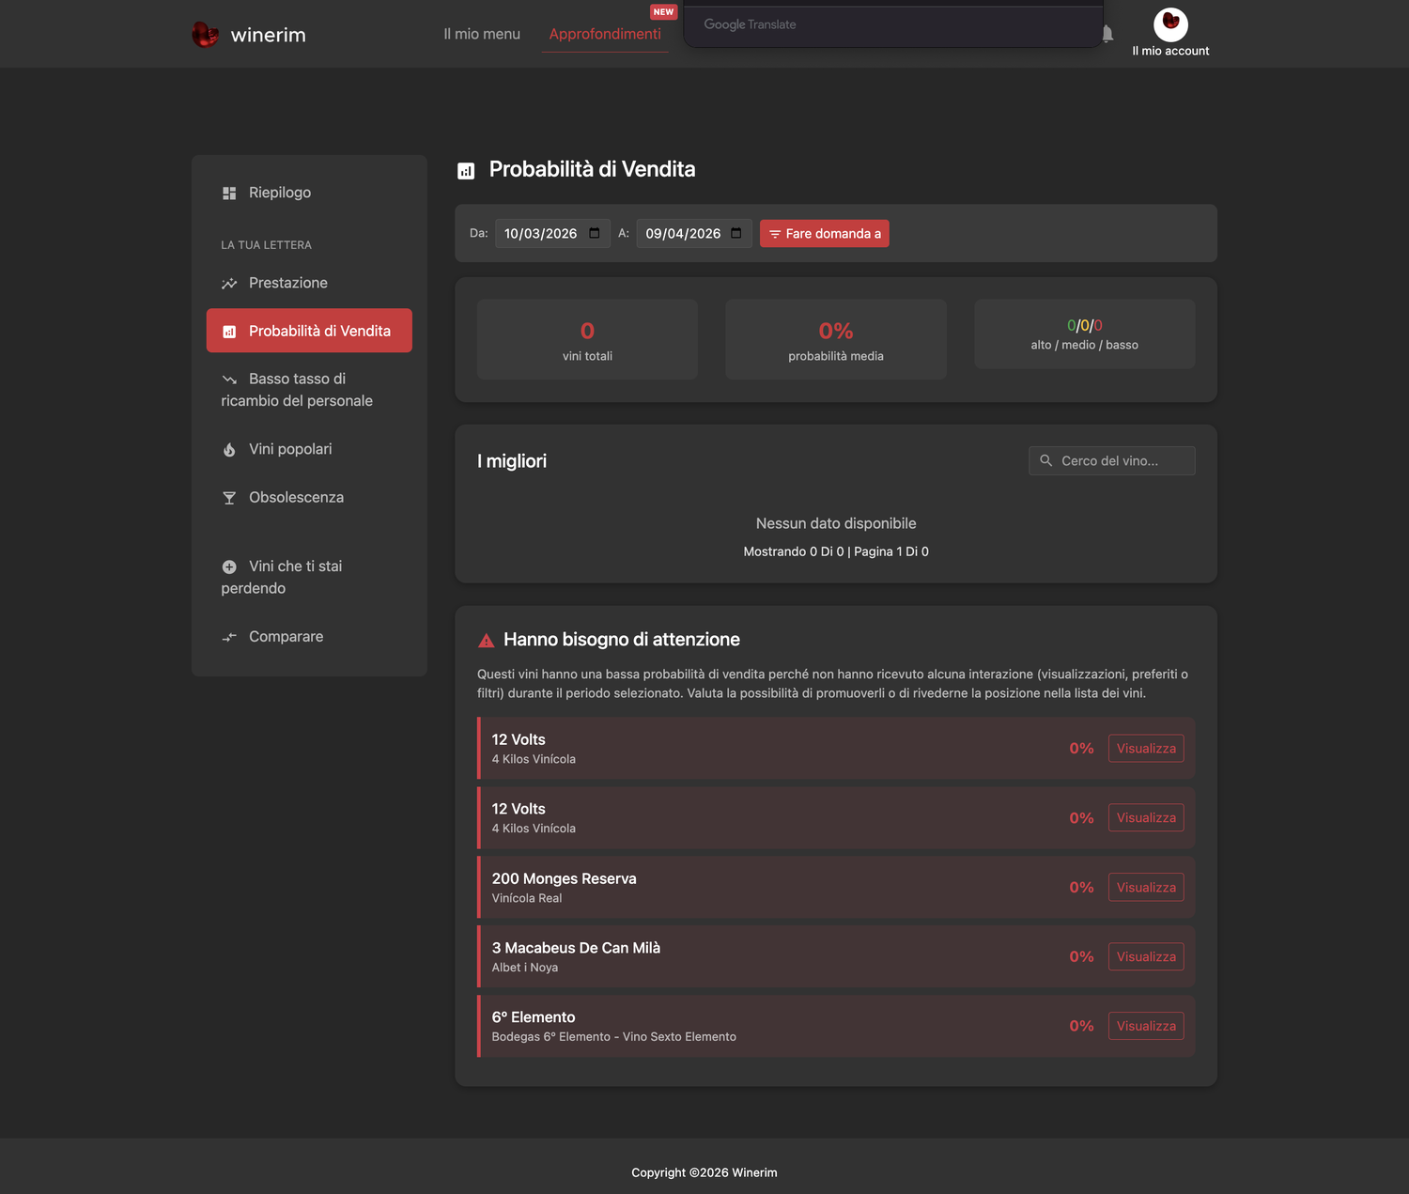Click Visualizza for 200 Monges Reserva
The image size is (1409, 1194).
1146,888
